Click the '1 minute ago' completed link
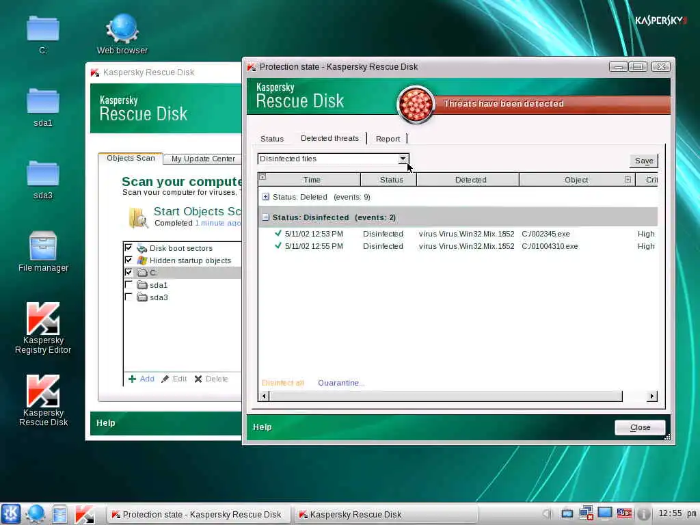 (217, 223)
